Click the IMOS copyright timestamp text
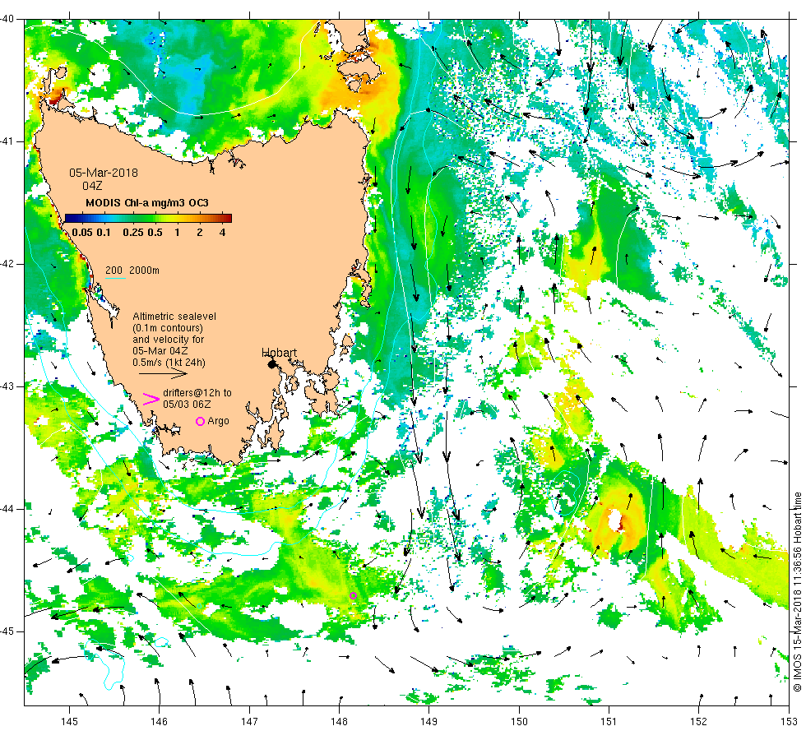 tap(797, 591)
